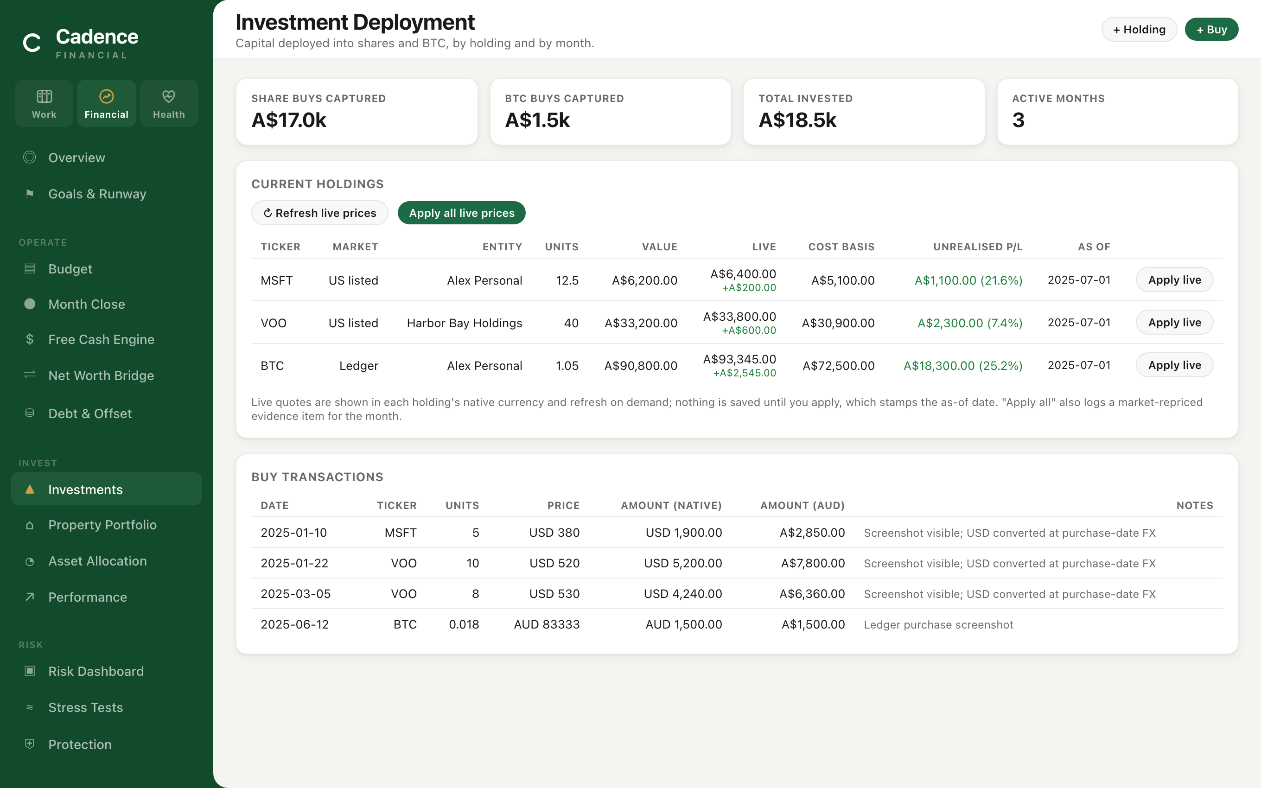Refresh live prices
Viewport: 1261px width, 788px height.
tap(319, 213)
